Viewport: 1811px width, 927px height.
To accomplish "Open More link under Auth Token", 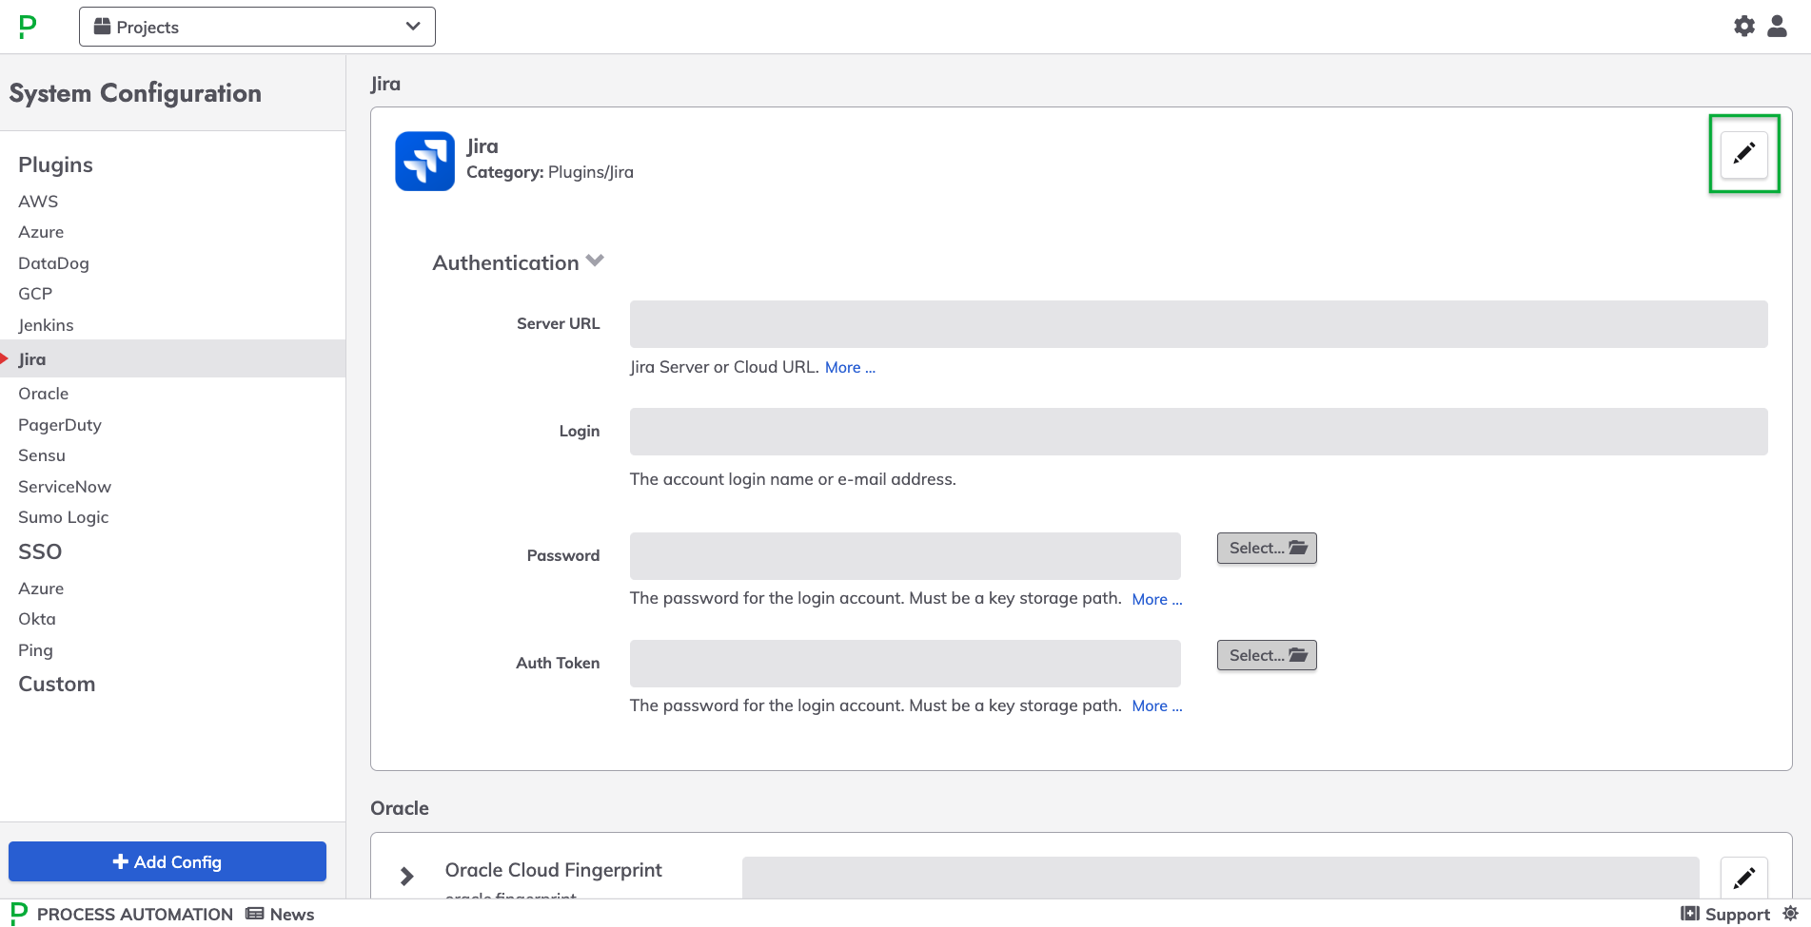I will pyautogui.click(x=1157, y=705).
